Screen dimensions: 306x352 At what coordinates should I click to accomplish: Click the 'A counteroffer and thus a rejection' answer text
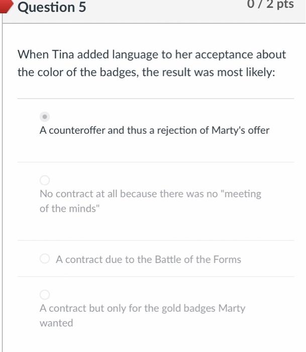tap(154, 130)
